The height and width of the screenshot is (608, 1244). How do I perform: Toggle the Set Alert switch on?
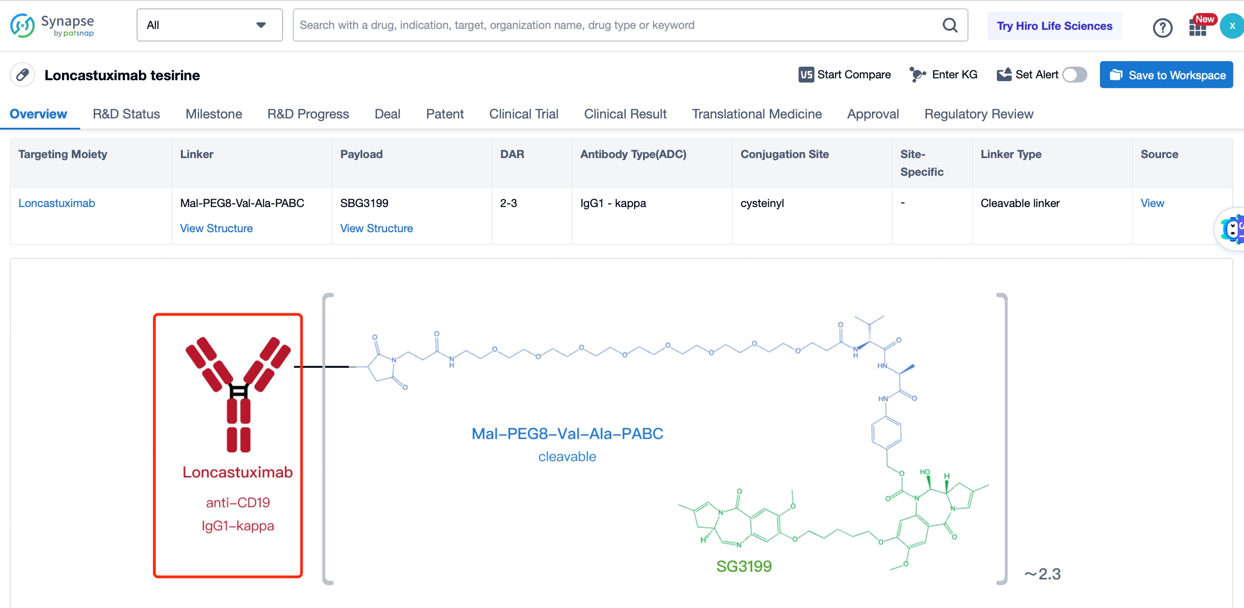pos(1076,75)
